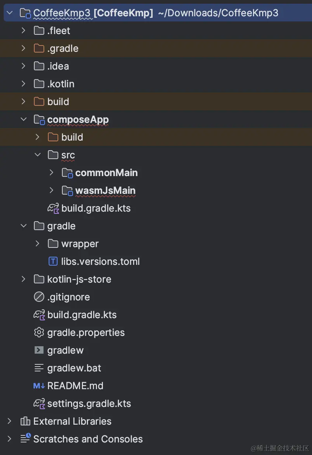Select the commonMain source set
Image resolution: width=312 pixels, height=455 pixels.
(x=107, y=172)
